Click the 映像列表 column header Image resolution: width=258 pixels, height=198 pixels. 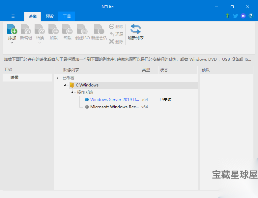click(x=97, y=70)
